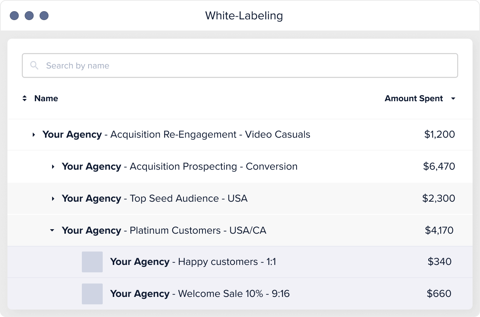This screenshot has width=480, height=317.
Task: Type in the Search by name field
Action: (x=246, y=65)
